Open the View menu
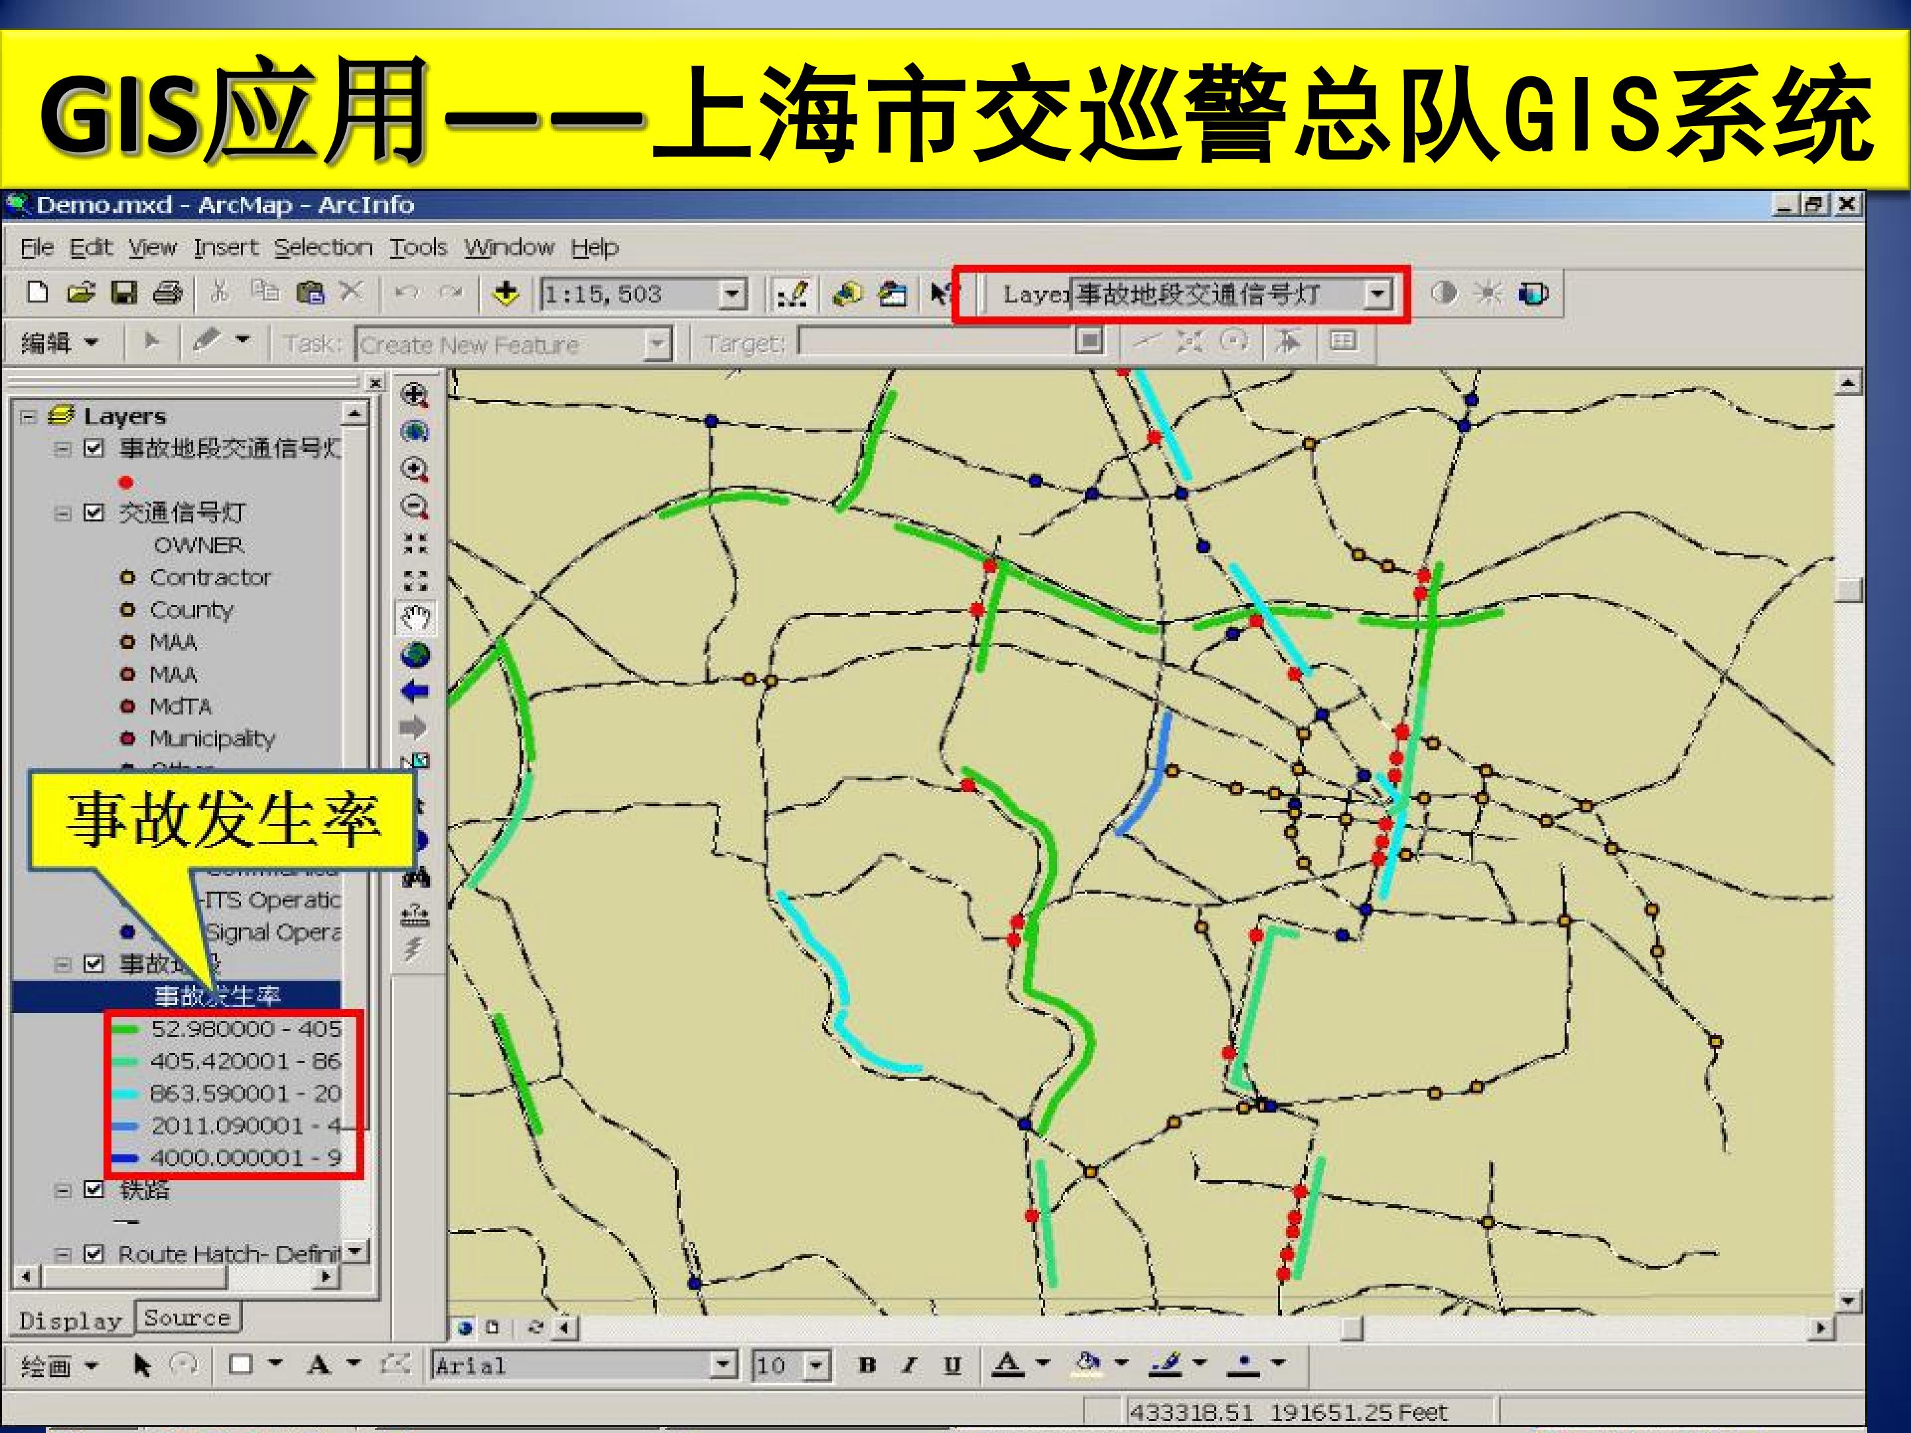 pos(152,248)
